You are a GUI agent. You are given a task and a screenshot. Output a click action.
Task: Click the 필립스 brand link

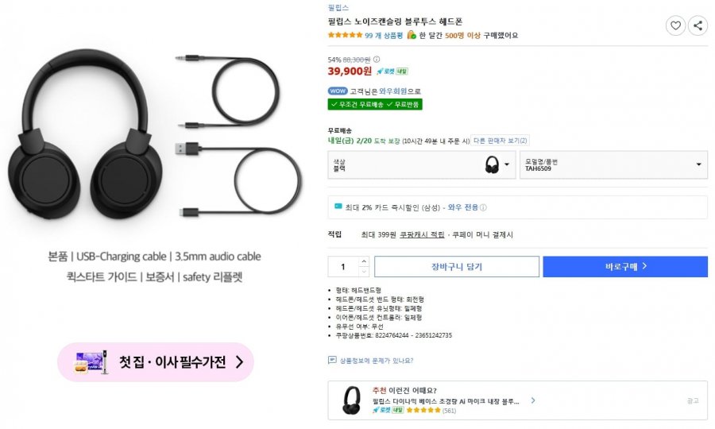coord(338,7)
